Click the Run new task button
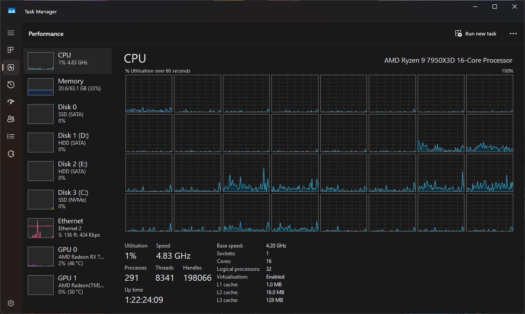 coord(476,34)
